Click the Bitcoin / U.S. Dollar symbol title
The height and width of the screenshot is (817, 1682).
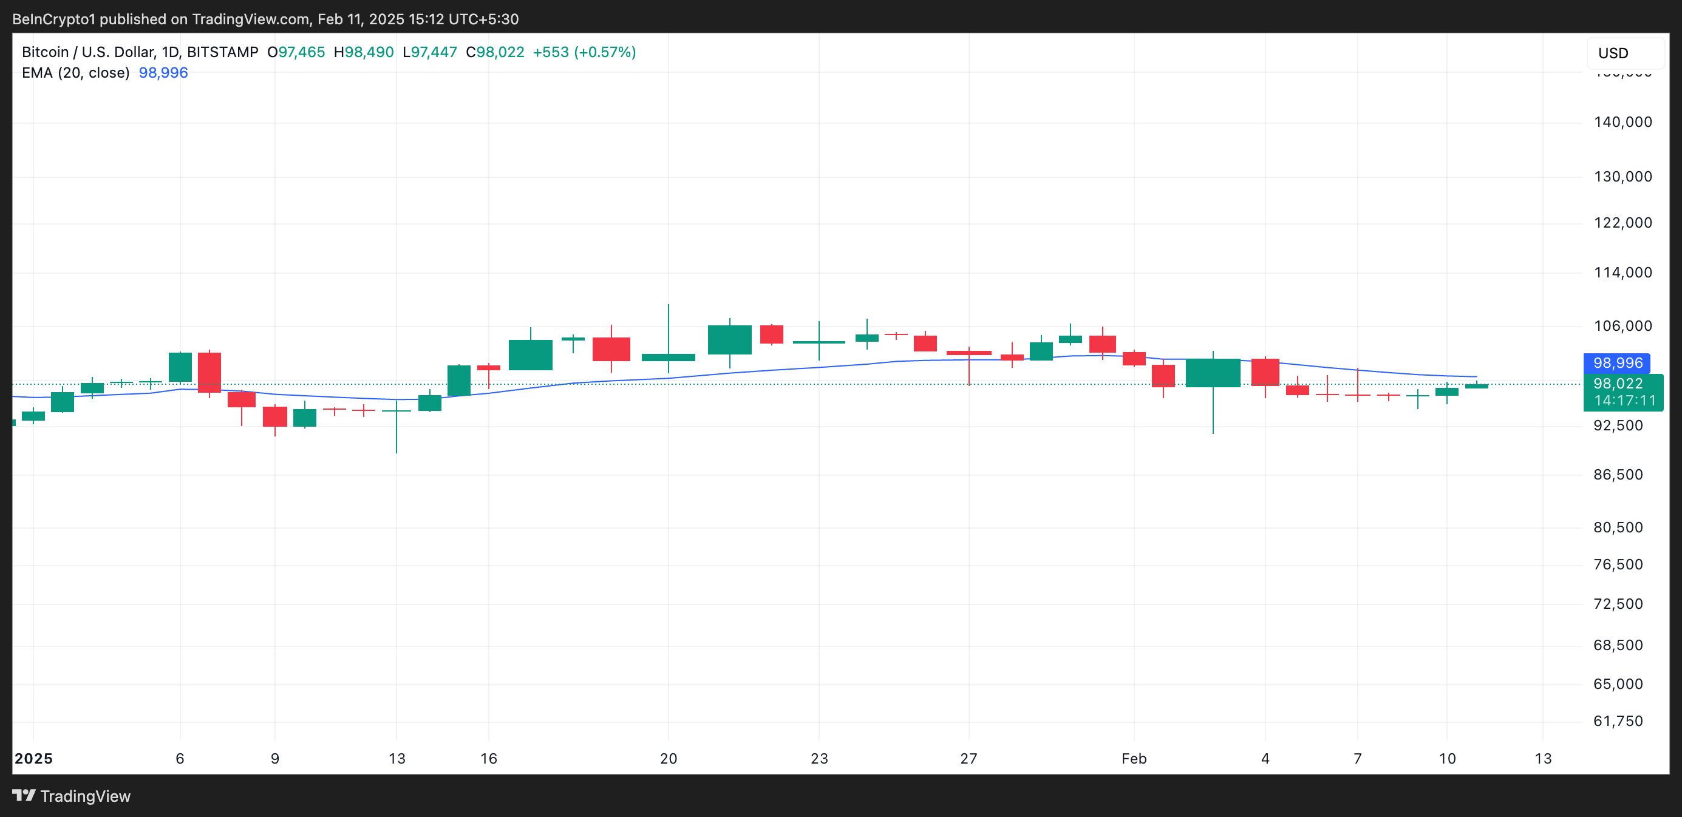tap(88, 52)
